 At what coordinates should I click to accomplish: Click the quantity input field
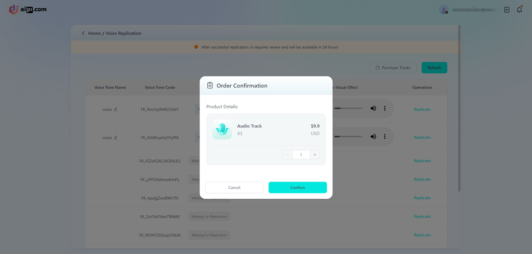tap(301, 155)
